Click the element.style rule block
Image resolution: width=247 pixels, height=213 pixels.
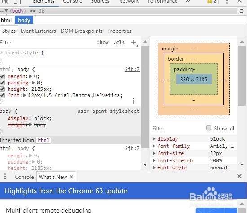[70, 56]
